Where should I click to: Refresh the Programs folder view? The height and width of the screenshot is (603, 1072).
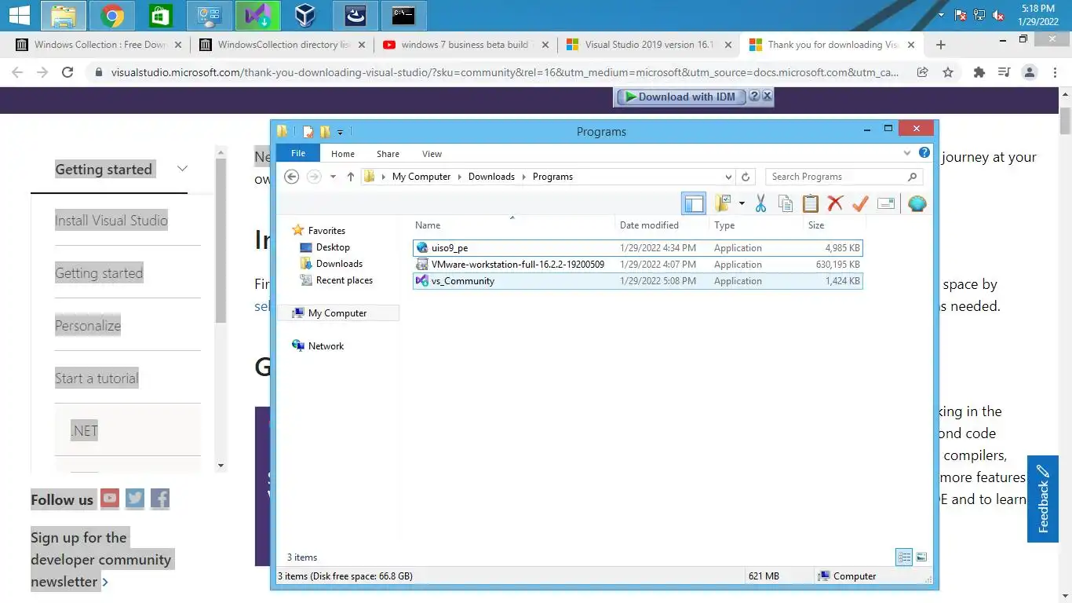[x=746, y=177]
